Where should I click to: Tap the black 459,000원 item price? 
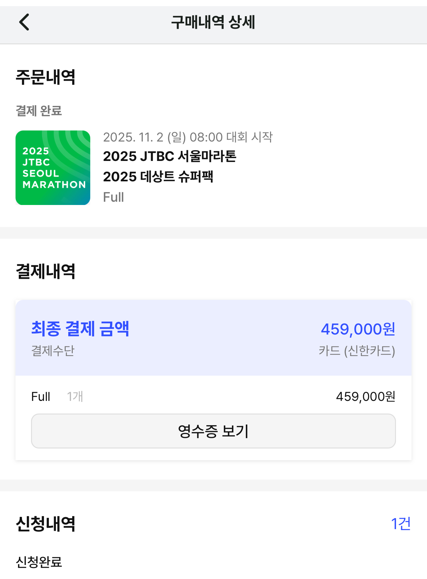coord(366,396)
